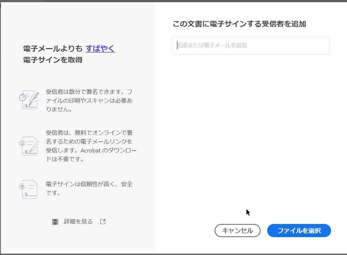Click the film strip video icon
347x255 pixels.
[x=55, y=221]
